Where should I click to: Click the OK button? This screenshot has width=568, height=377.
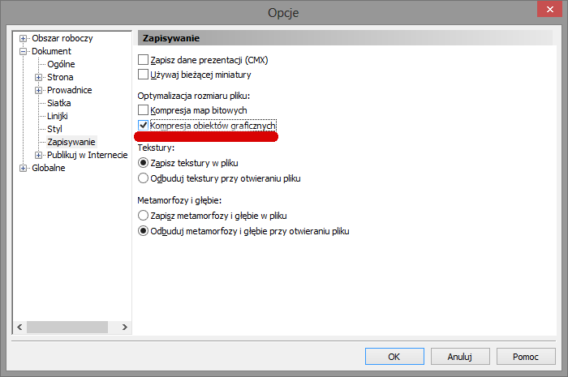pyautogui.click(x=394, y=356)
